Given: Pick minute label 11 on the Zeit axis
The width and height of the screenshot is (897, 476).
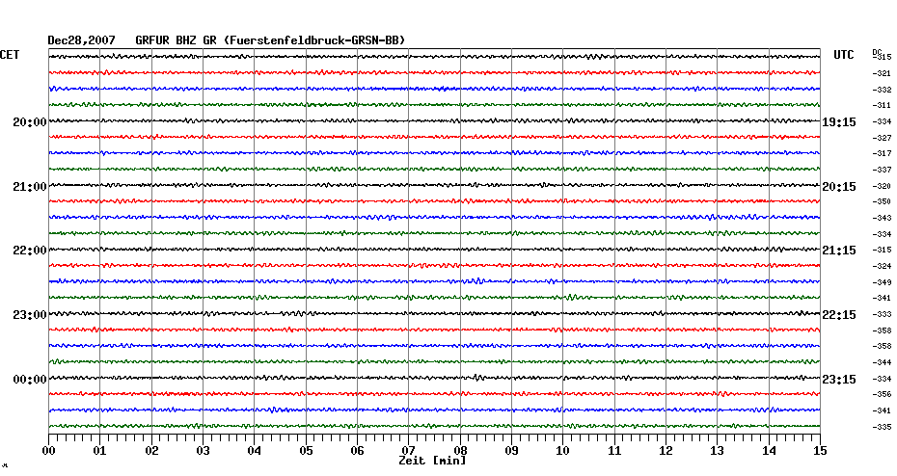Looking at the screenshot, I should pos(614,451).
